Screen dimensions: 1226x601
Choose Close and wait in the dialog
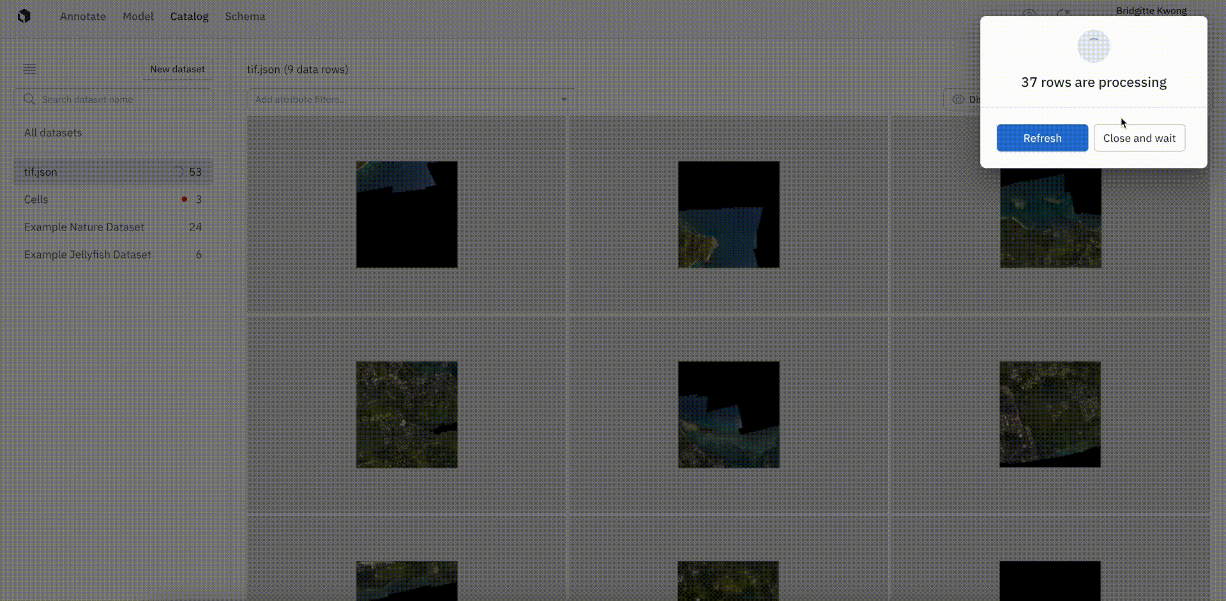click(1139, 138)
